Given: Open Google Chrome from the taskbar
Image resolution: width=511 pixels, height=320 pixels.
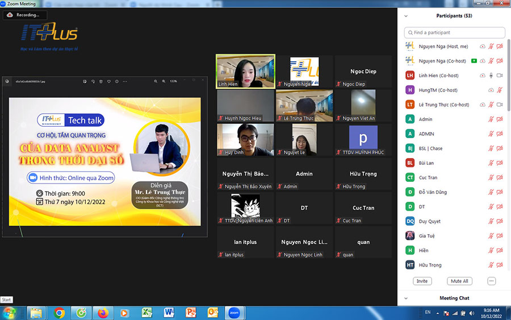Looking at the screenshot, I should 59,313.
